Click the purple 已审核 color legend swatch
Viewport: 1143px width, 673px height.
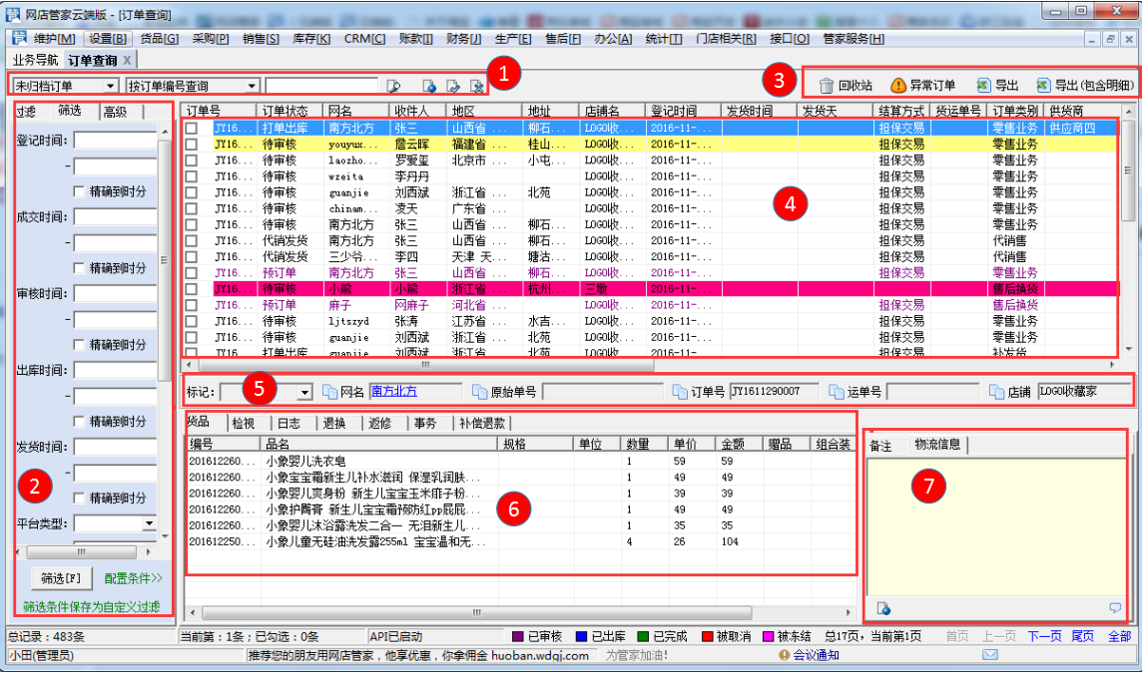tap(517, 636)
